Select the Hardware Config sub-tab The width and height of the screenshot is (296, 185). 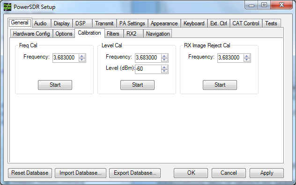coord(31,34)
